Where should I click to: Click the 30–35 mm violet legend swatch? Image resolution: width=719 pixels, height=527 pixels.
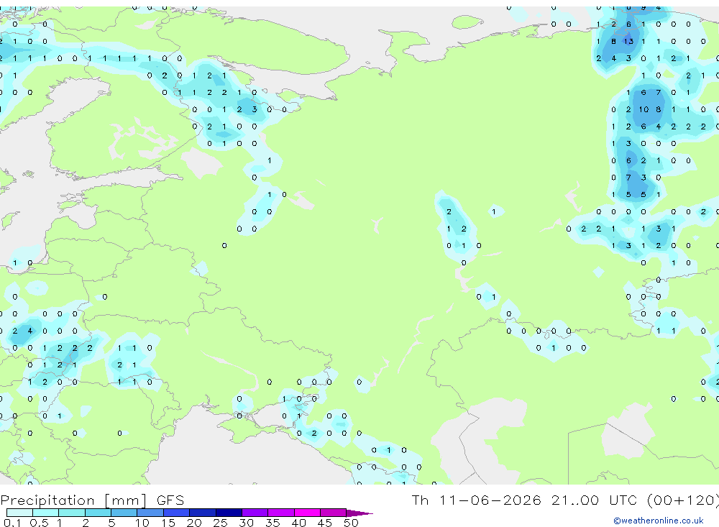tap(255, 513)
